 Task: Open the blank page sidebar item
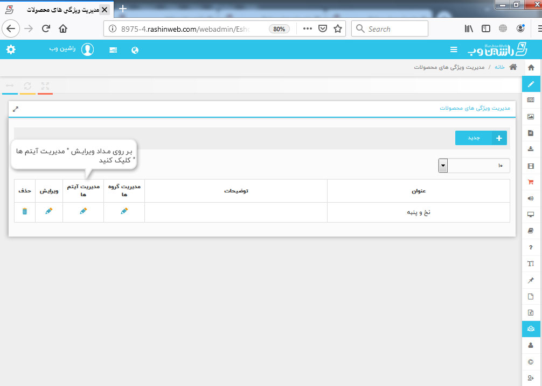[x=531, y=296]
